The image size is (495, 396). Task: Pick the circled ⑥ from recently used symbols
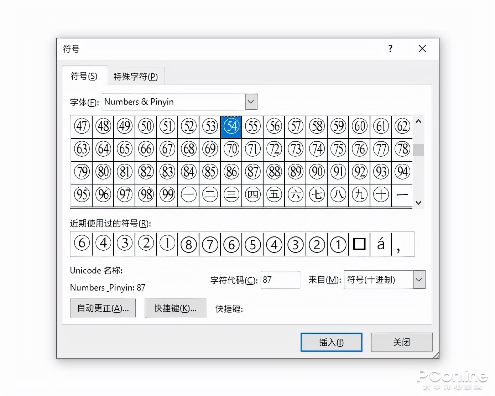(82, 244)
